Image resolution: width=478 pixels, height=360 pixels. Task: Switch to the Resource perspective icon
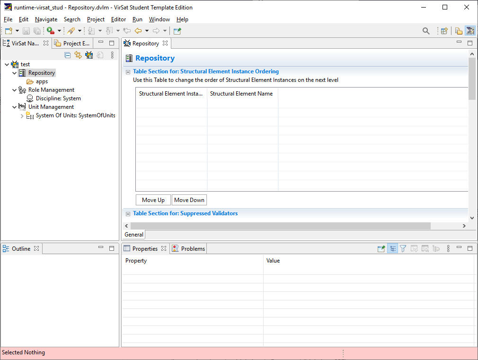click(459, 31)
